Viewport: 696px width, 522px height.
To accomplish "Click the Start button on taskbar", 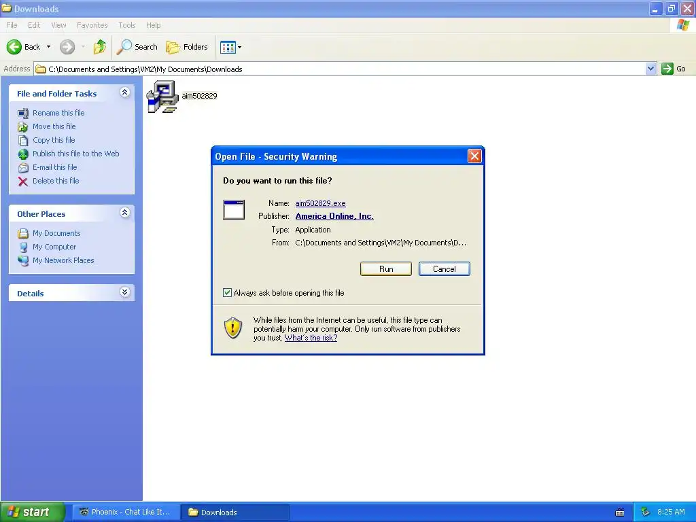I will [x=32, y=512].
